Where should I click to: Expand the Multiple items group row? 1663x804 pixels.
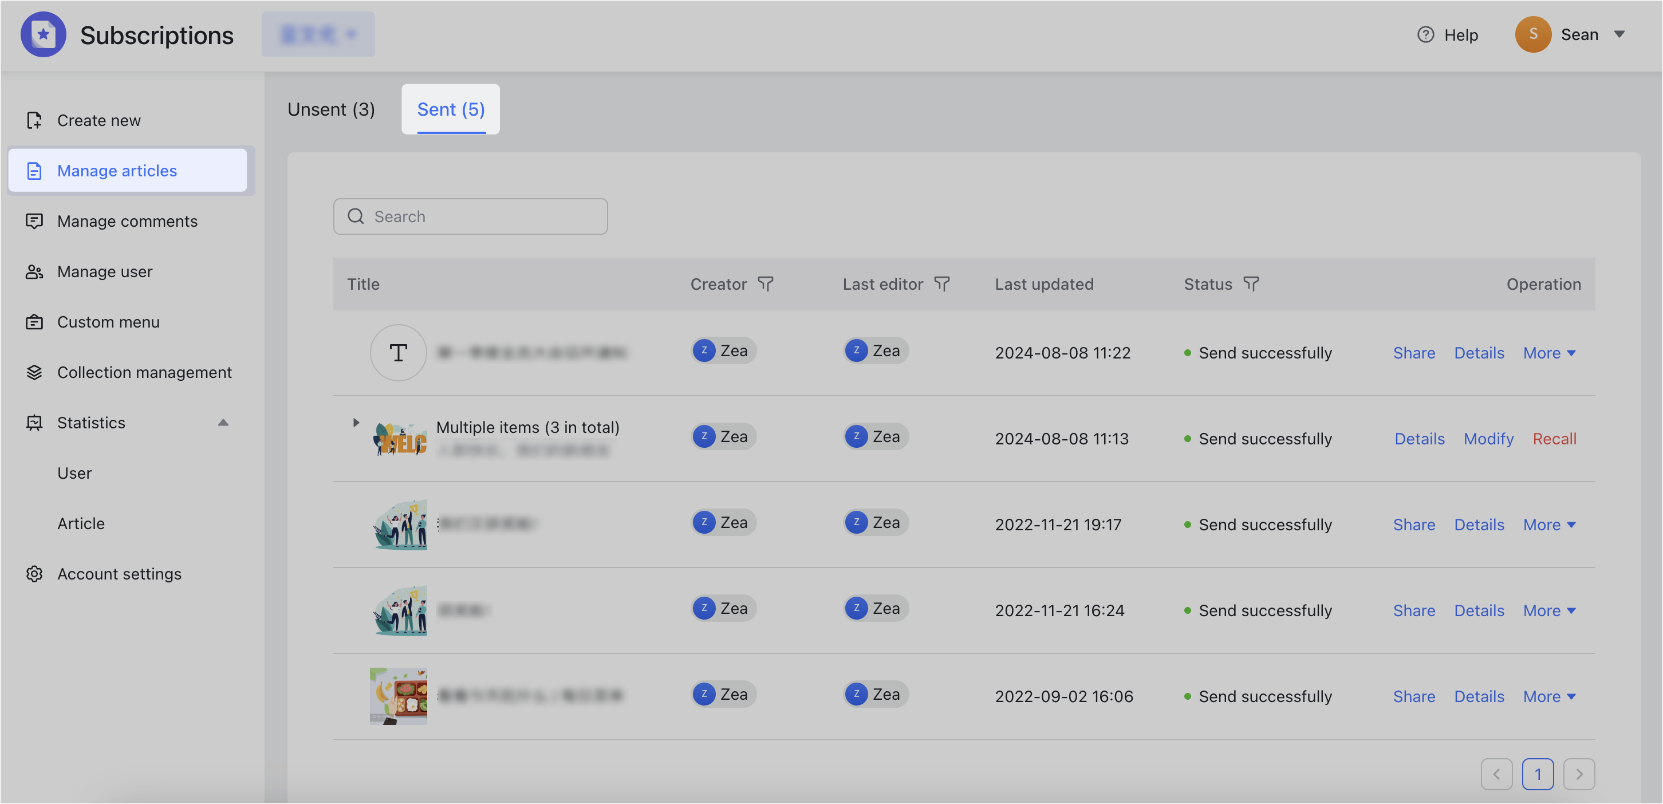(x=356, y=423)
